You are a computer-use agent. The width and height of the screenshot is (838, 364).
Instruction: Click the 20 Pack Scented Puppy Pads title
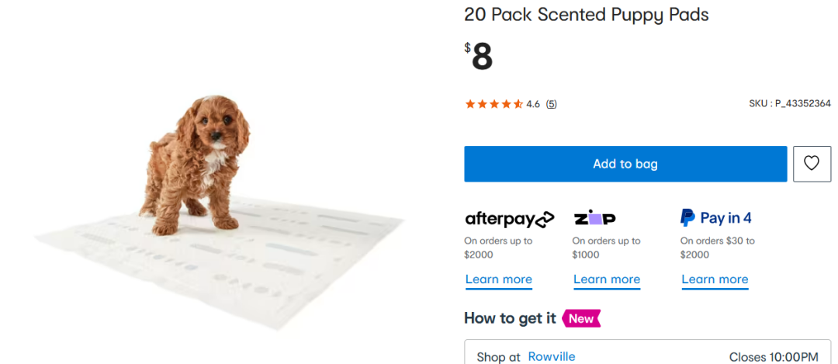point(586,15)
